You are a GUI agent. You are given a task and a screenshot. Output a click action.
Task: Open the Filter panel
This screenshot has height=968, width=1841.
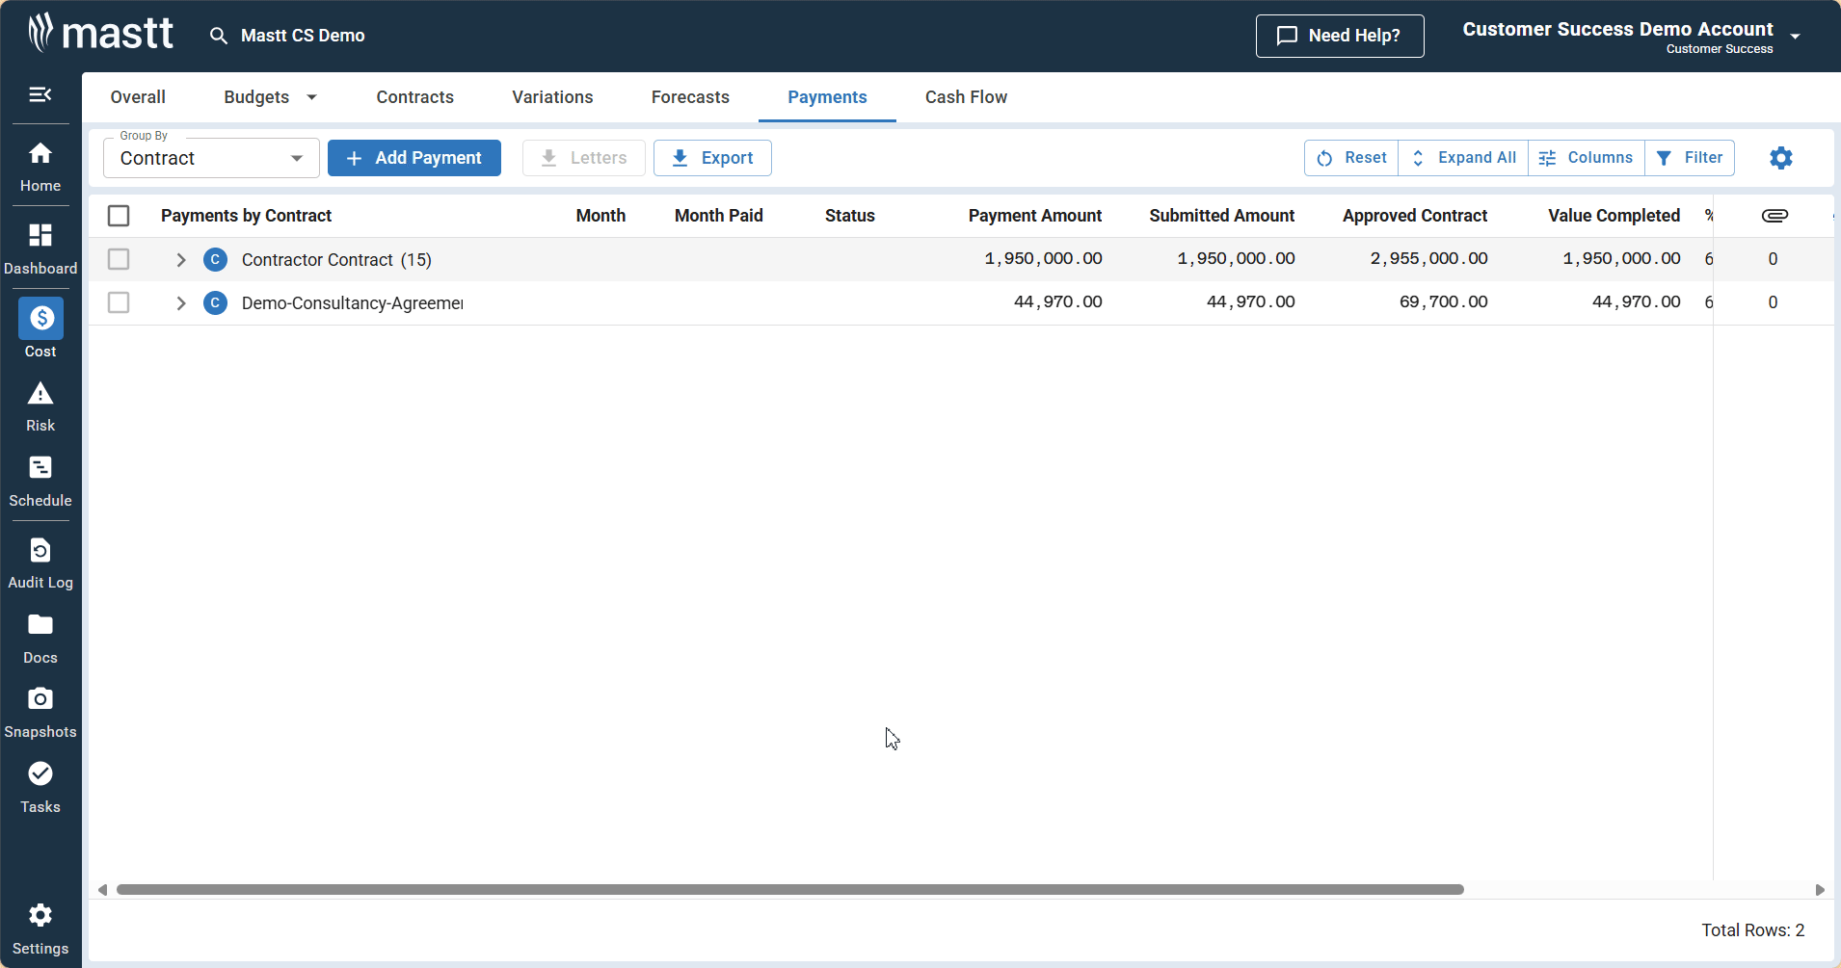[1690, 158]
